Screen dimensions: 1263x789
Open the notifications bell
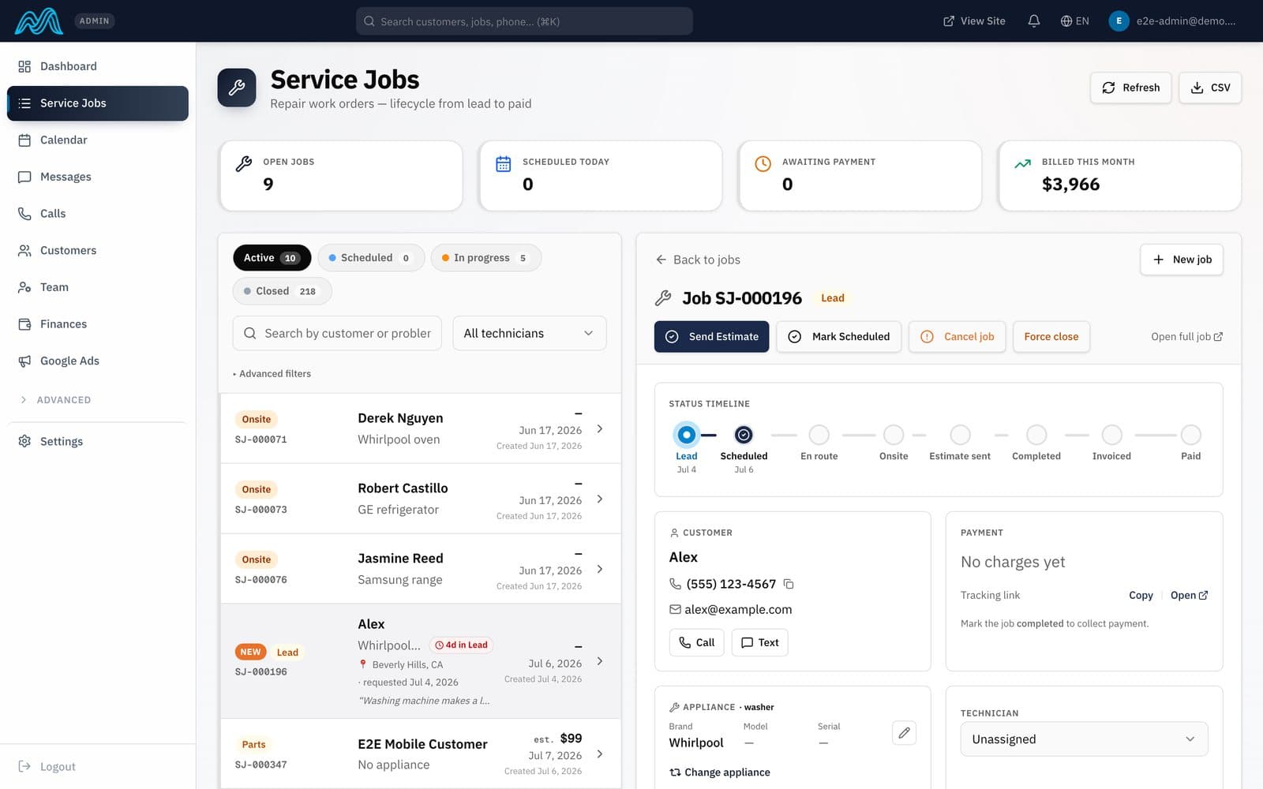[1033, 21]
